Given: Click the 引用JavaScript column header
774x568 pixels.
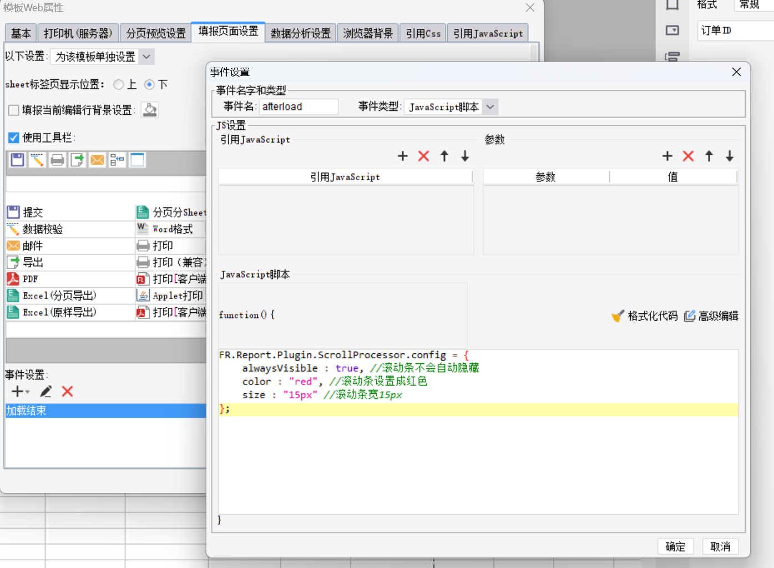Looking at the screenshot, I should click(345, 177).
